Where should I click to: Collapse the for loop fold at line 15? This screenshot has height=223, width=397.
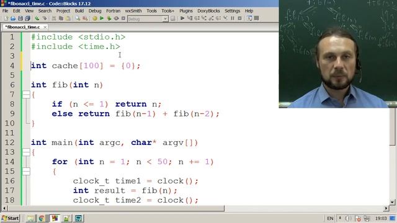coord(26,172)
